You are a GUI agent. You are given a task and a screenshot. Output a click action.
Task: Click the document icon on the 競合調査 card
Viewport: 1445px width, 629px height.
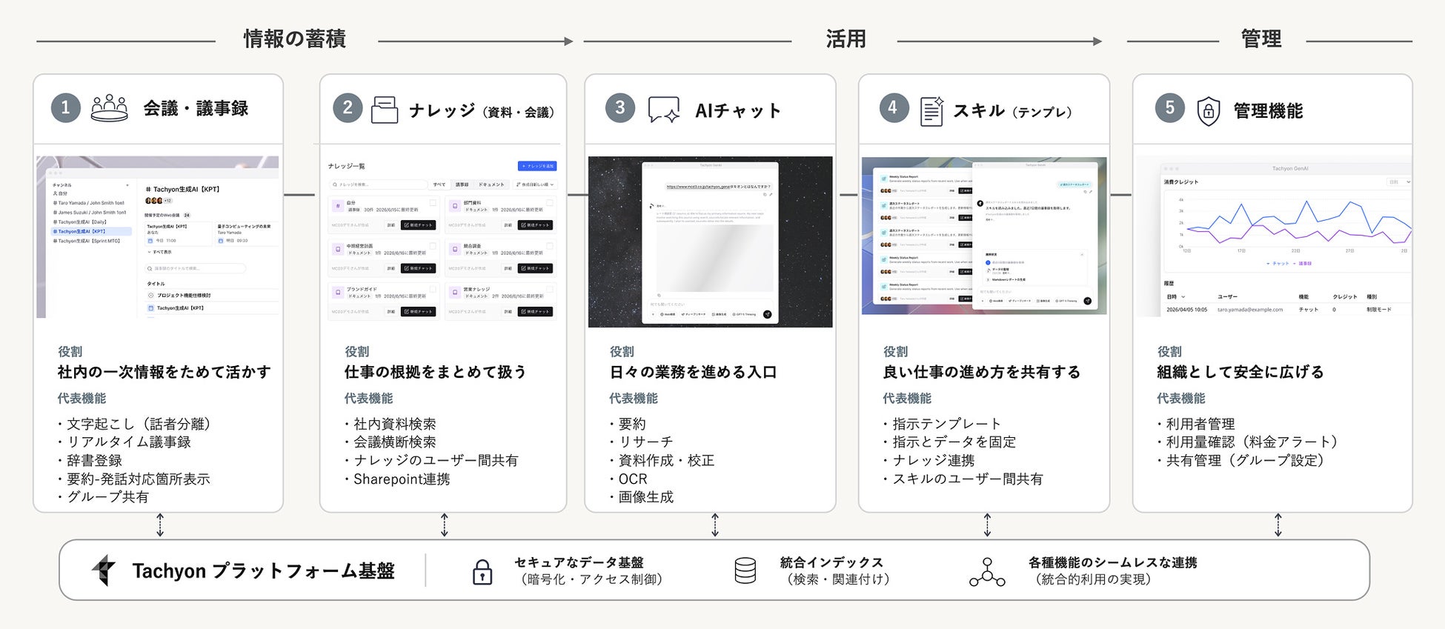click(455, 249)
